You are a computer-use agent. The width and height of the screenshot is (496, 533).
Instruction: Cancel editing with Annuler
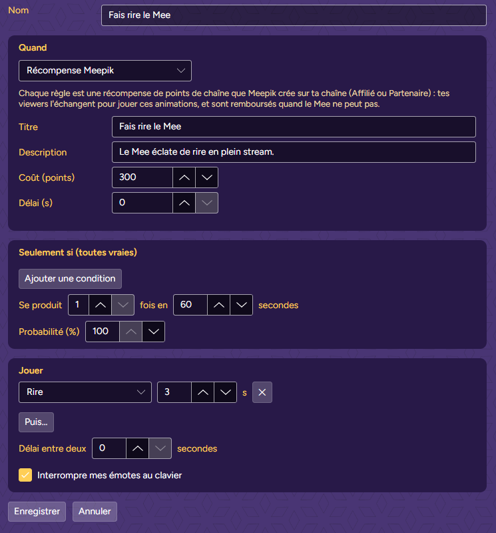click(x=95, y=512)
